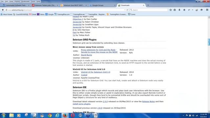The height and width of the screenshot is (118, 210).
Task: Launch Opera from the taskbar
Action: tap(73, 115)
